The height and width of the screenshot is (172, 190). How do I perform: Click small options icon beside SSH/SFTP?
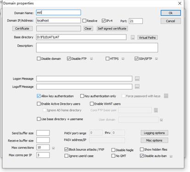156,59
